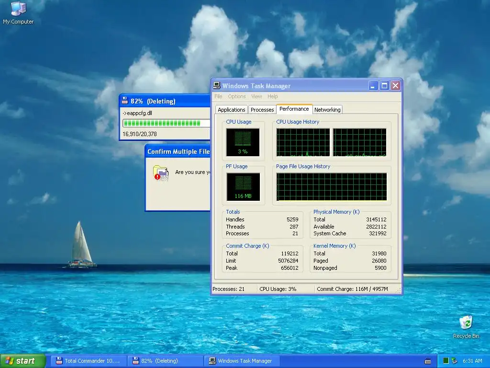Image resolution: width=490 pixels, height=368 pixels.
Task: Open the File menu in Task Manager
Action: 218,96
